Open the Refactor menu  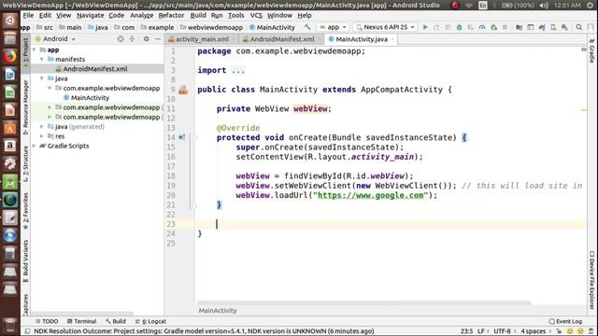(x=171, y=15)
